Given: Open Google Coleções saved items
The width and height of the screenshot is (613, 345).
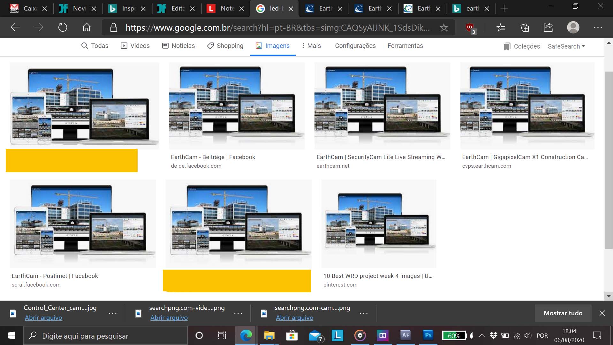Looking at the screenshot, I should [x=522, y=47].
